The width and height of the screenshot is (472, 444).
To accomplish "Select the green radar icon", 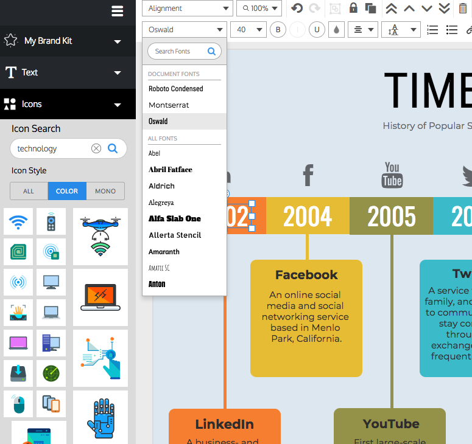I will pyautogui.click(x=51, y=373).
